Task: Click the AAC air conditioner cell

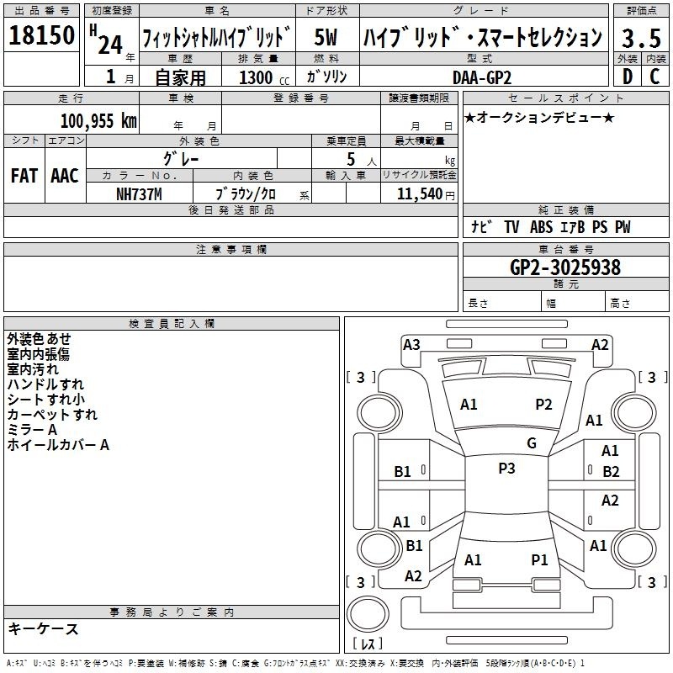Action: pyautogui.click(x=65, y=176)
